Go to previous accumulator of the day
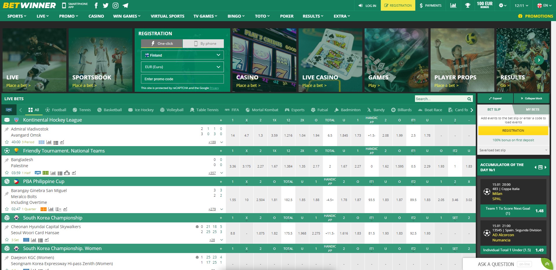Viewport: 556px width, 270px height. tap(535, 167)
